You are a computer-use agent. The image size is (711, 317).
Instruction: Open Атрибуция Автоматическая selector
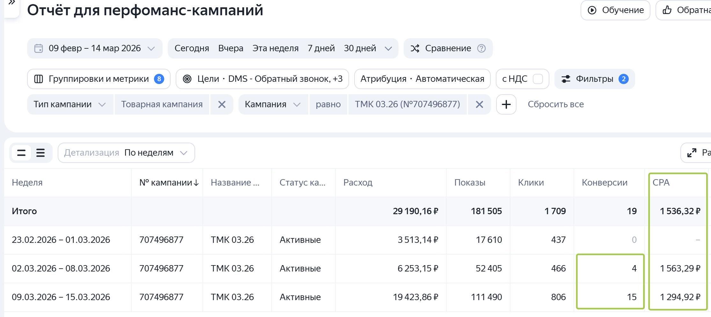[422, 79]
